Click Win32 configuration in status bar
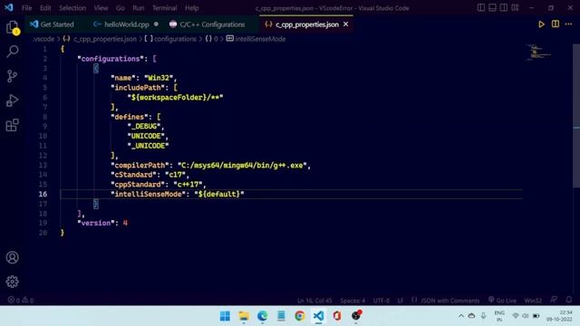The image size is (580, 326). click(533, 301)
